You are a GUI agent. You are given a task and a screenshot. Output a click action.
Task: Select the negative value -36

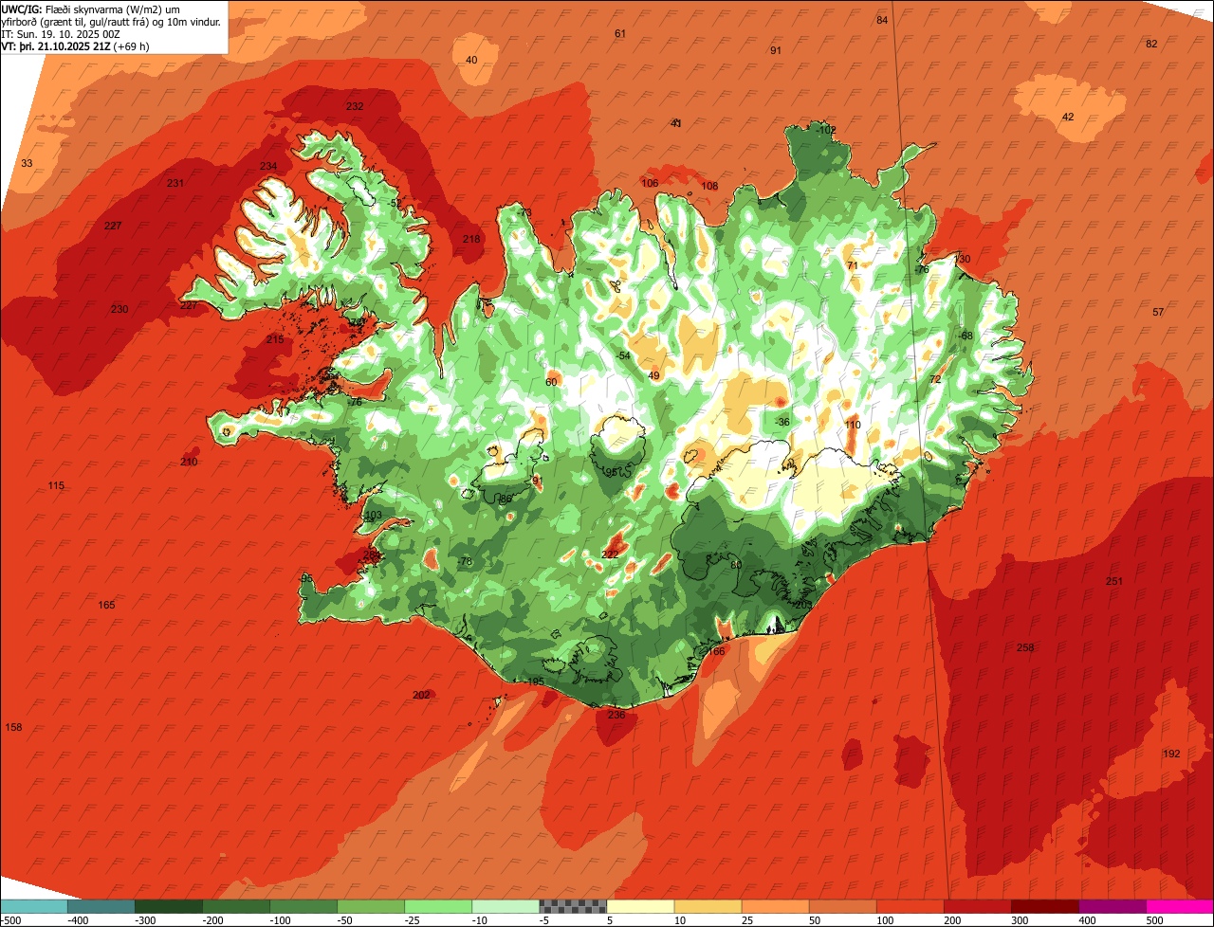[782, 423]
